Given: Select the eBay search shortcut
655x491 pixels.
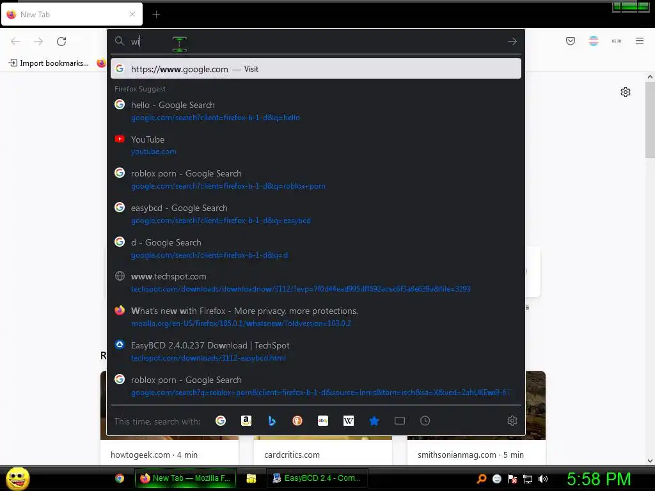Looking at the screenshot, I should (323, 421).
